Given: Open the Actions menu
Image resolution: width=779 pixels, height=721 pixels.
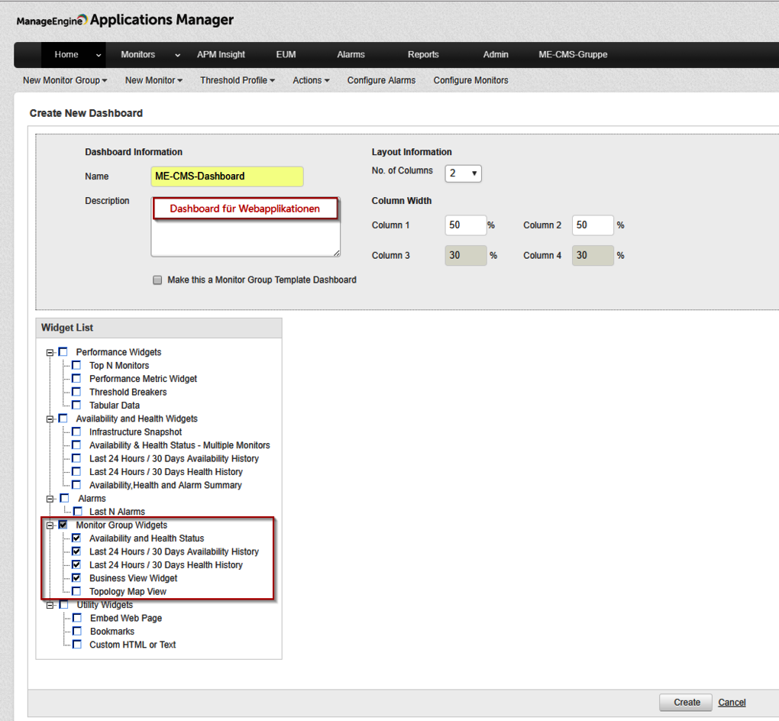Looking at the screenshot, I should click(x=311, y=80).
